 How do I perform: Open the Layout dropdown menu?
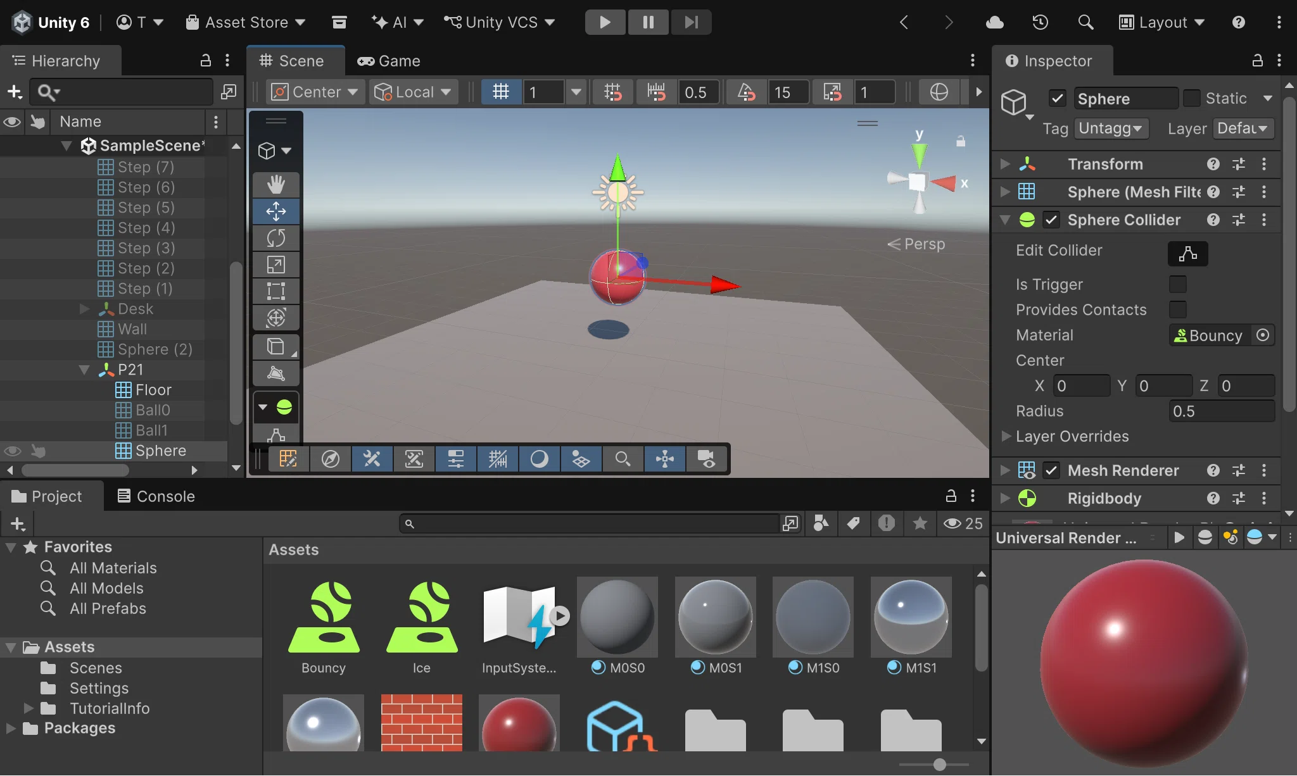1161,23
